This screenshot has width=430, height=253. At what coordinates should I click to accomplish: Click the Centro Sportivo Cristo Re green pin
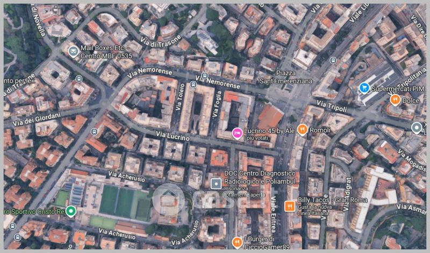tap(71, 211)
